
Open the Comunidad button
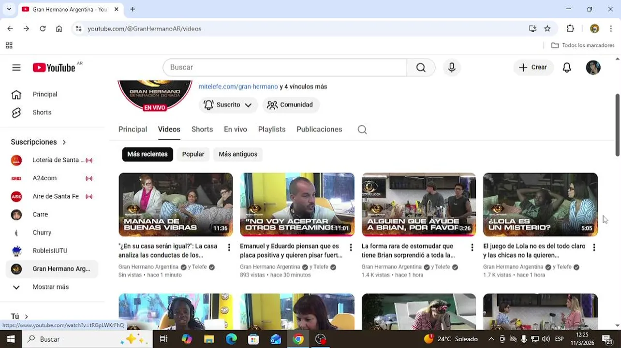pyautogui.click(x=290, y=105)
